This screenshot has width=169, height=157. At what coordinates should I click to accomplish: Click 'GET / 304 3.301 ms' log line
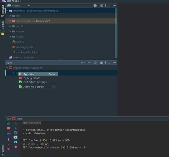tap(38, 144)
